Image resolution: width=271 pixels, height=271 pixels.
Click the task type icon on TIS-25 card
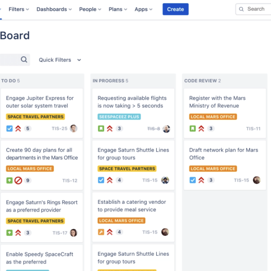point(9,128)
